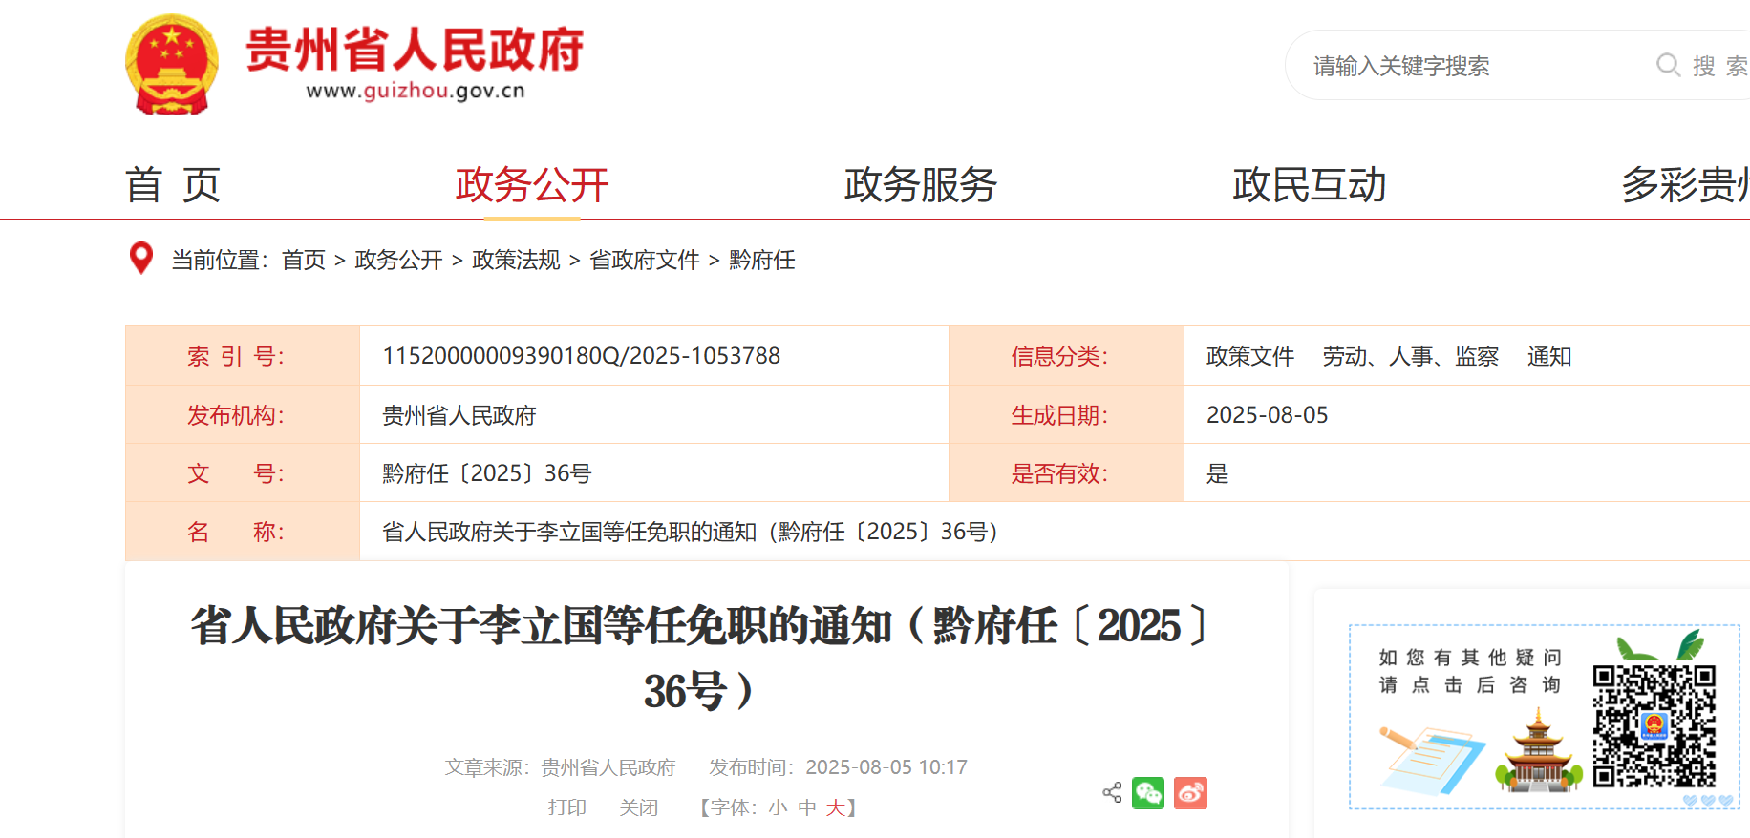Screen dimensions: 1750x838
Task: Click the share icon
Action: pos(1112,792)
